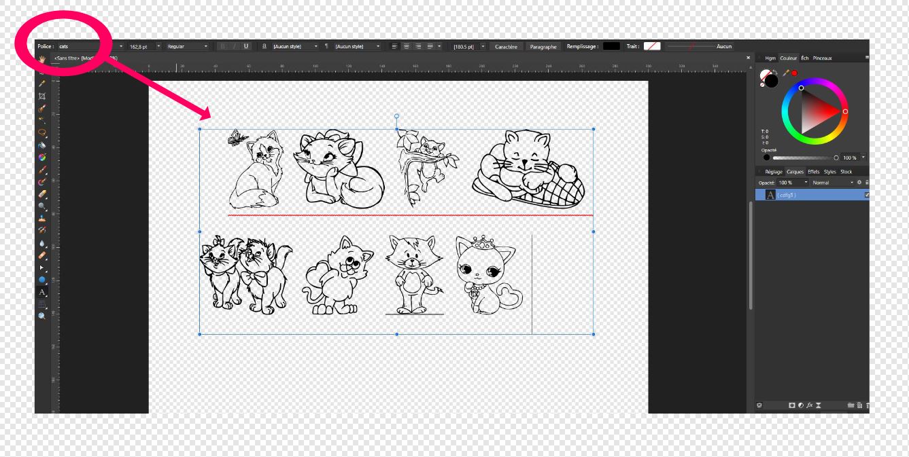The image size is (909, 457).
Task: Delete layer with the trash icon
Action: (868, 405)
